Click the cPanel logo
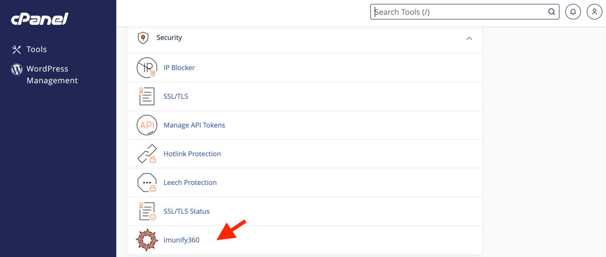 (39, 19)
